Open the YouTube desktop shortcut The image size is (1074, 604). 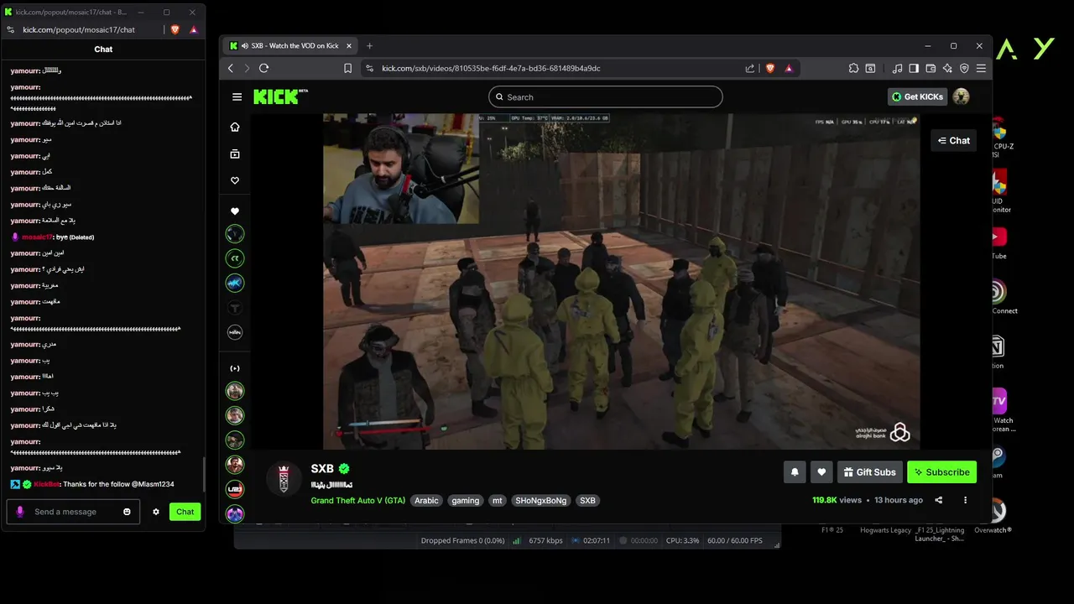(x=998, y=242)
